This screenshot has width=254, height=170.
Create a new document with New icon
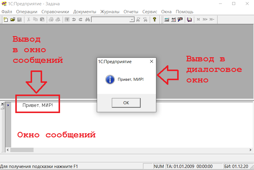click(x=6, y=20)
